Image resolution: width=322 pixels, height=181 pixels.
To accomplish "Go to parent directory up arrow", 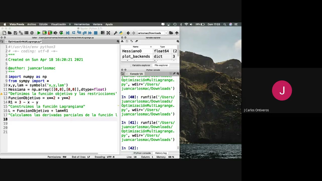I will pos(177,33).
